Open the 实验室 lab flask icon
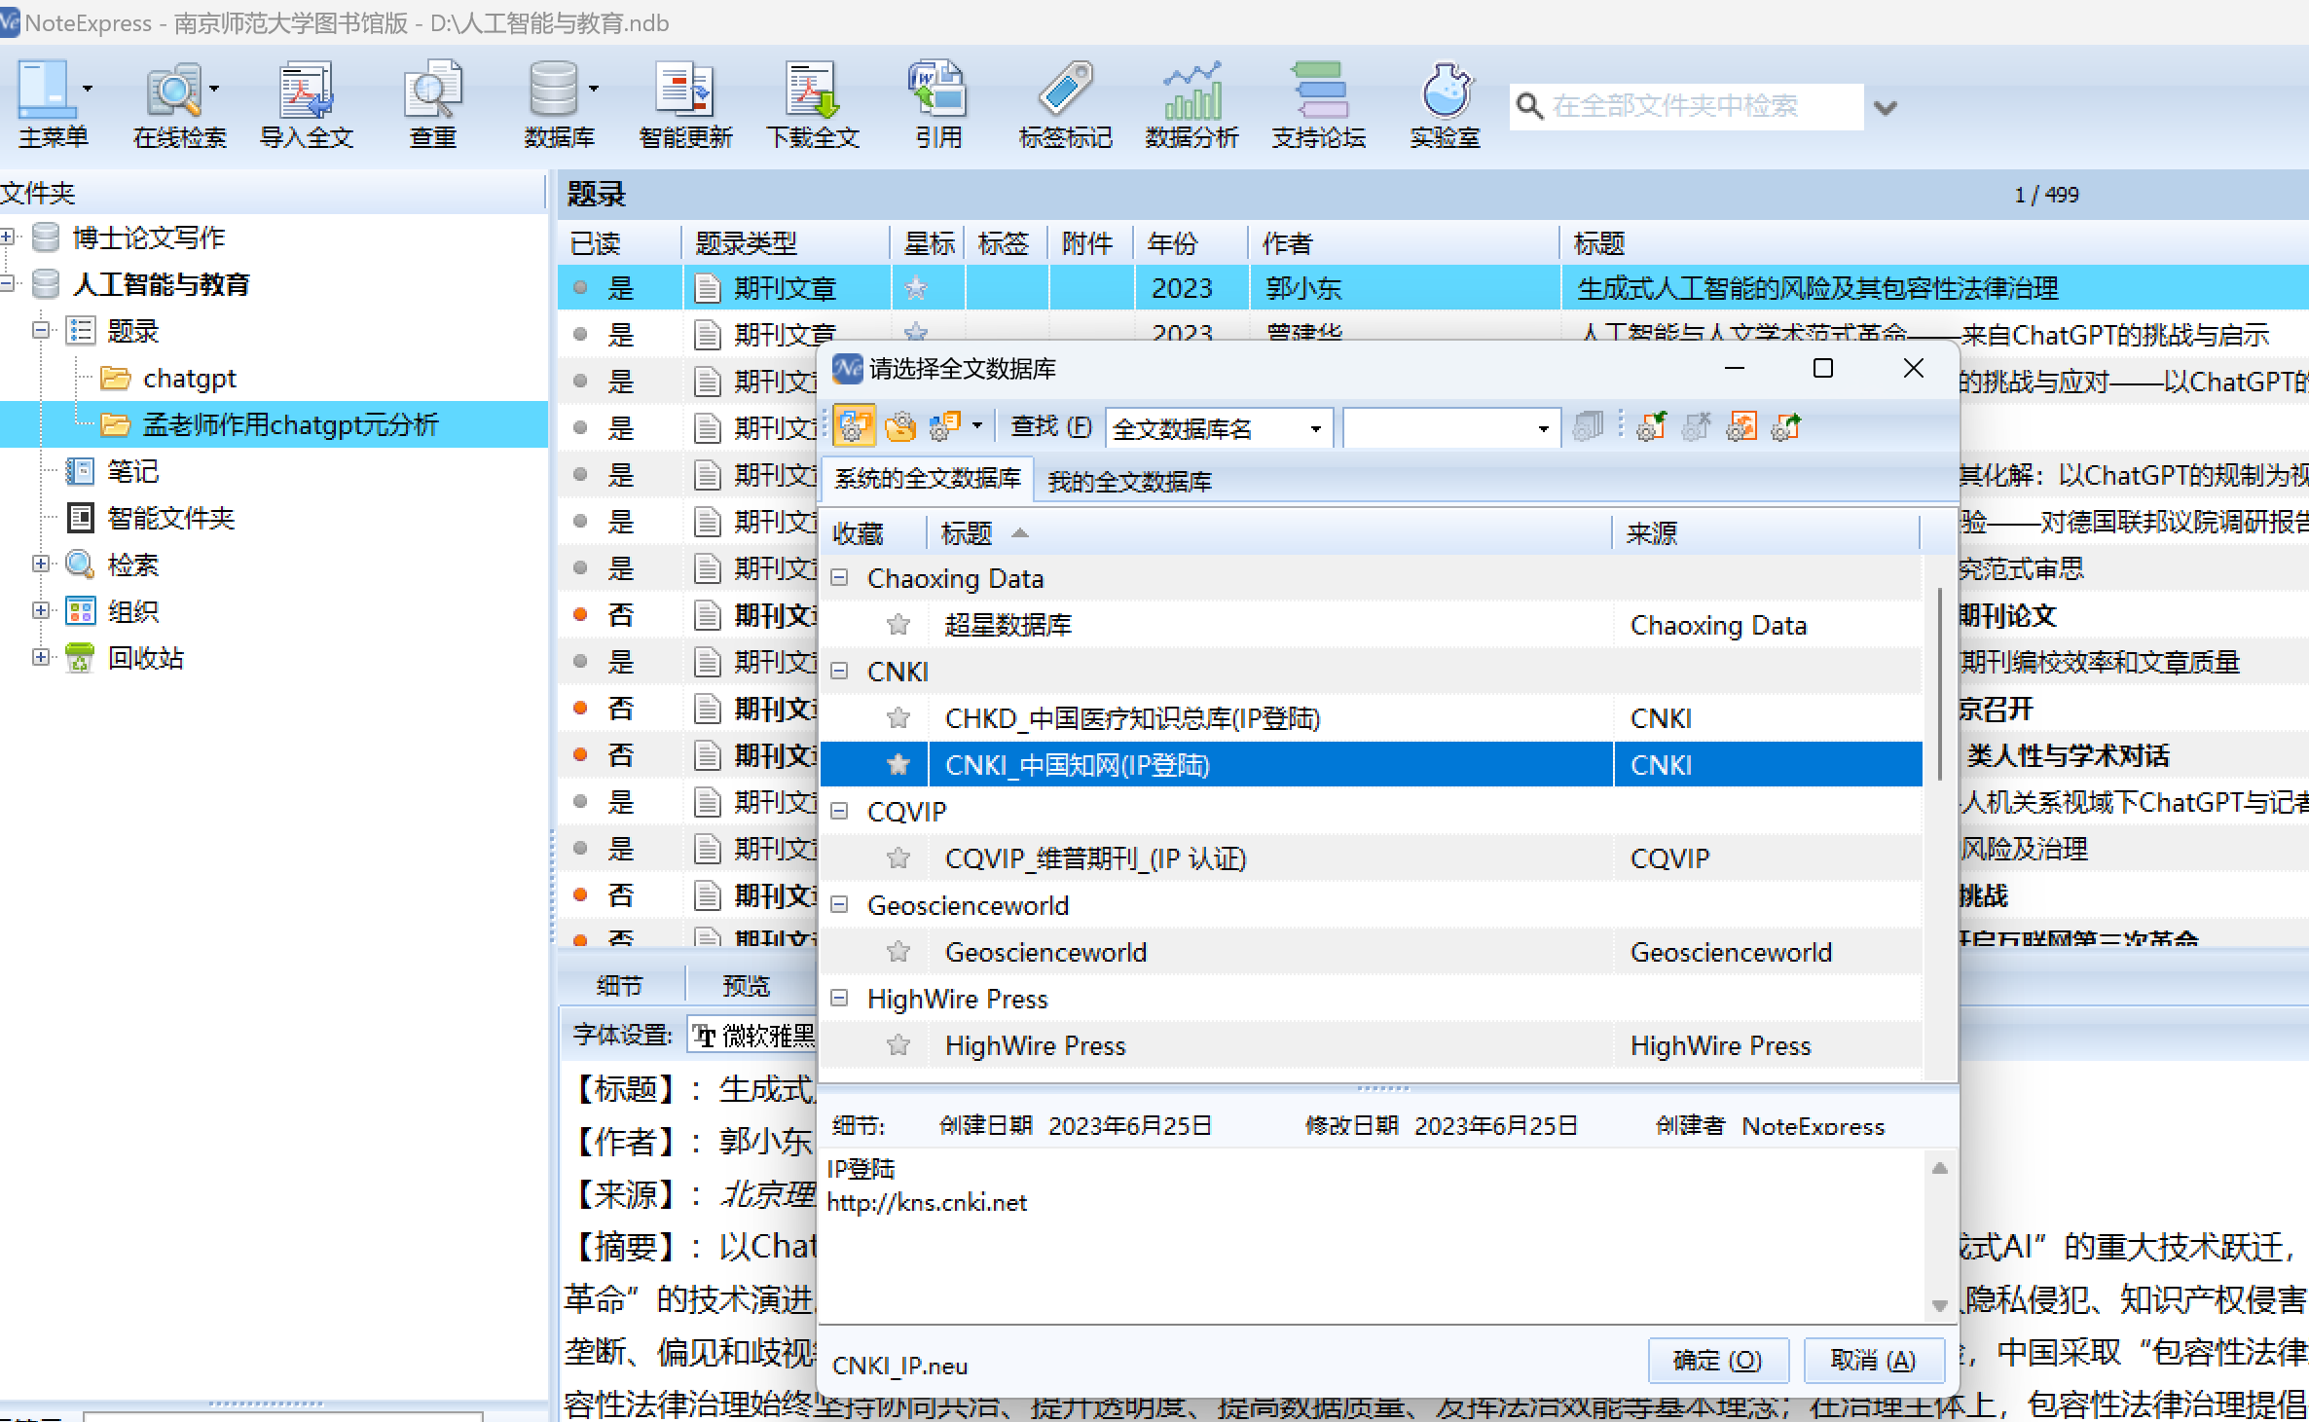 click(x=1446, y=90)
